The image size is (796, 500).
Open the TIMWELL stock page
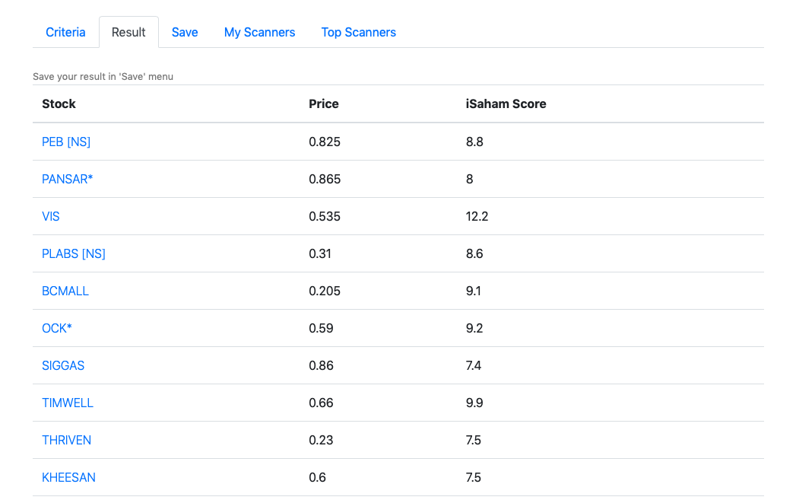[x=68, y=403]
